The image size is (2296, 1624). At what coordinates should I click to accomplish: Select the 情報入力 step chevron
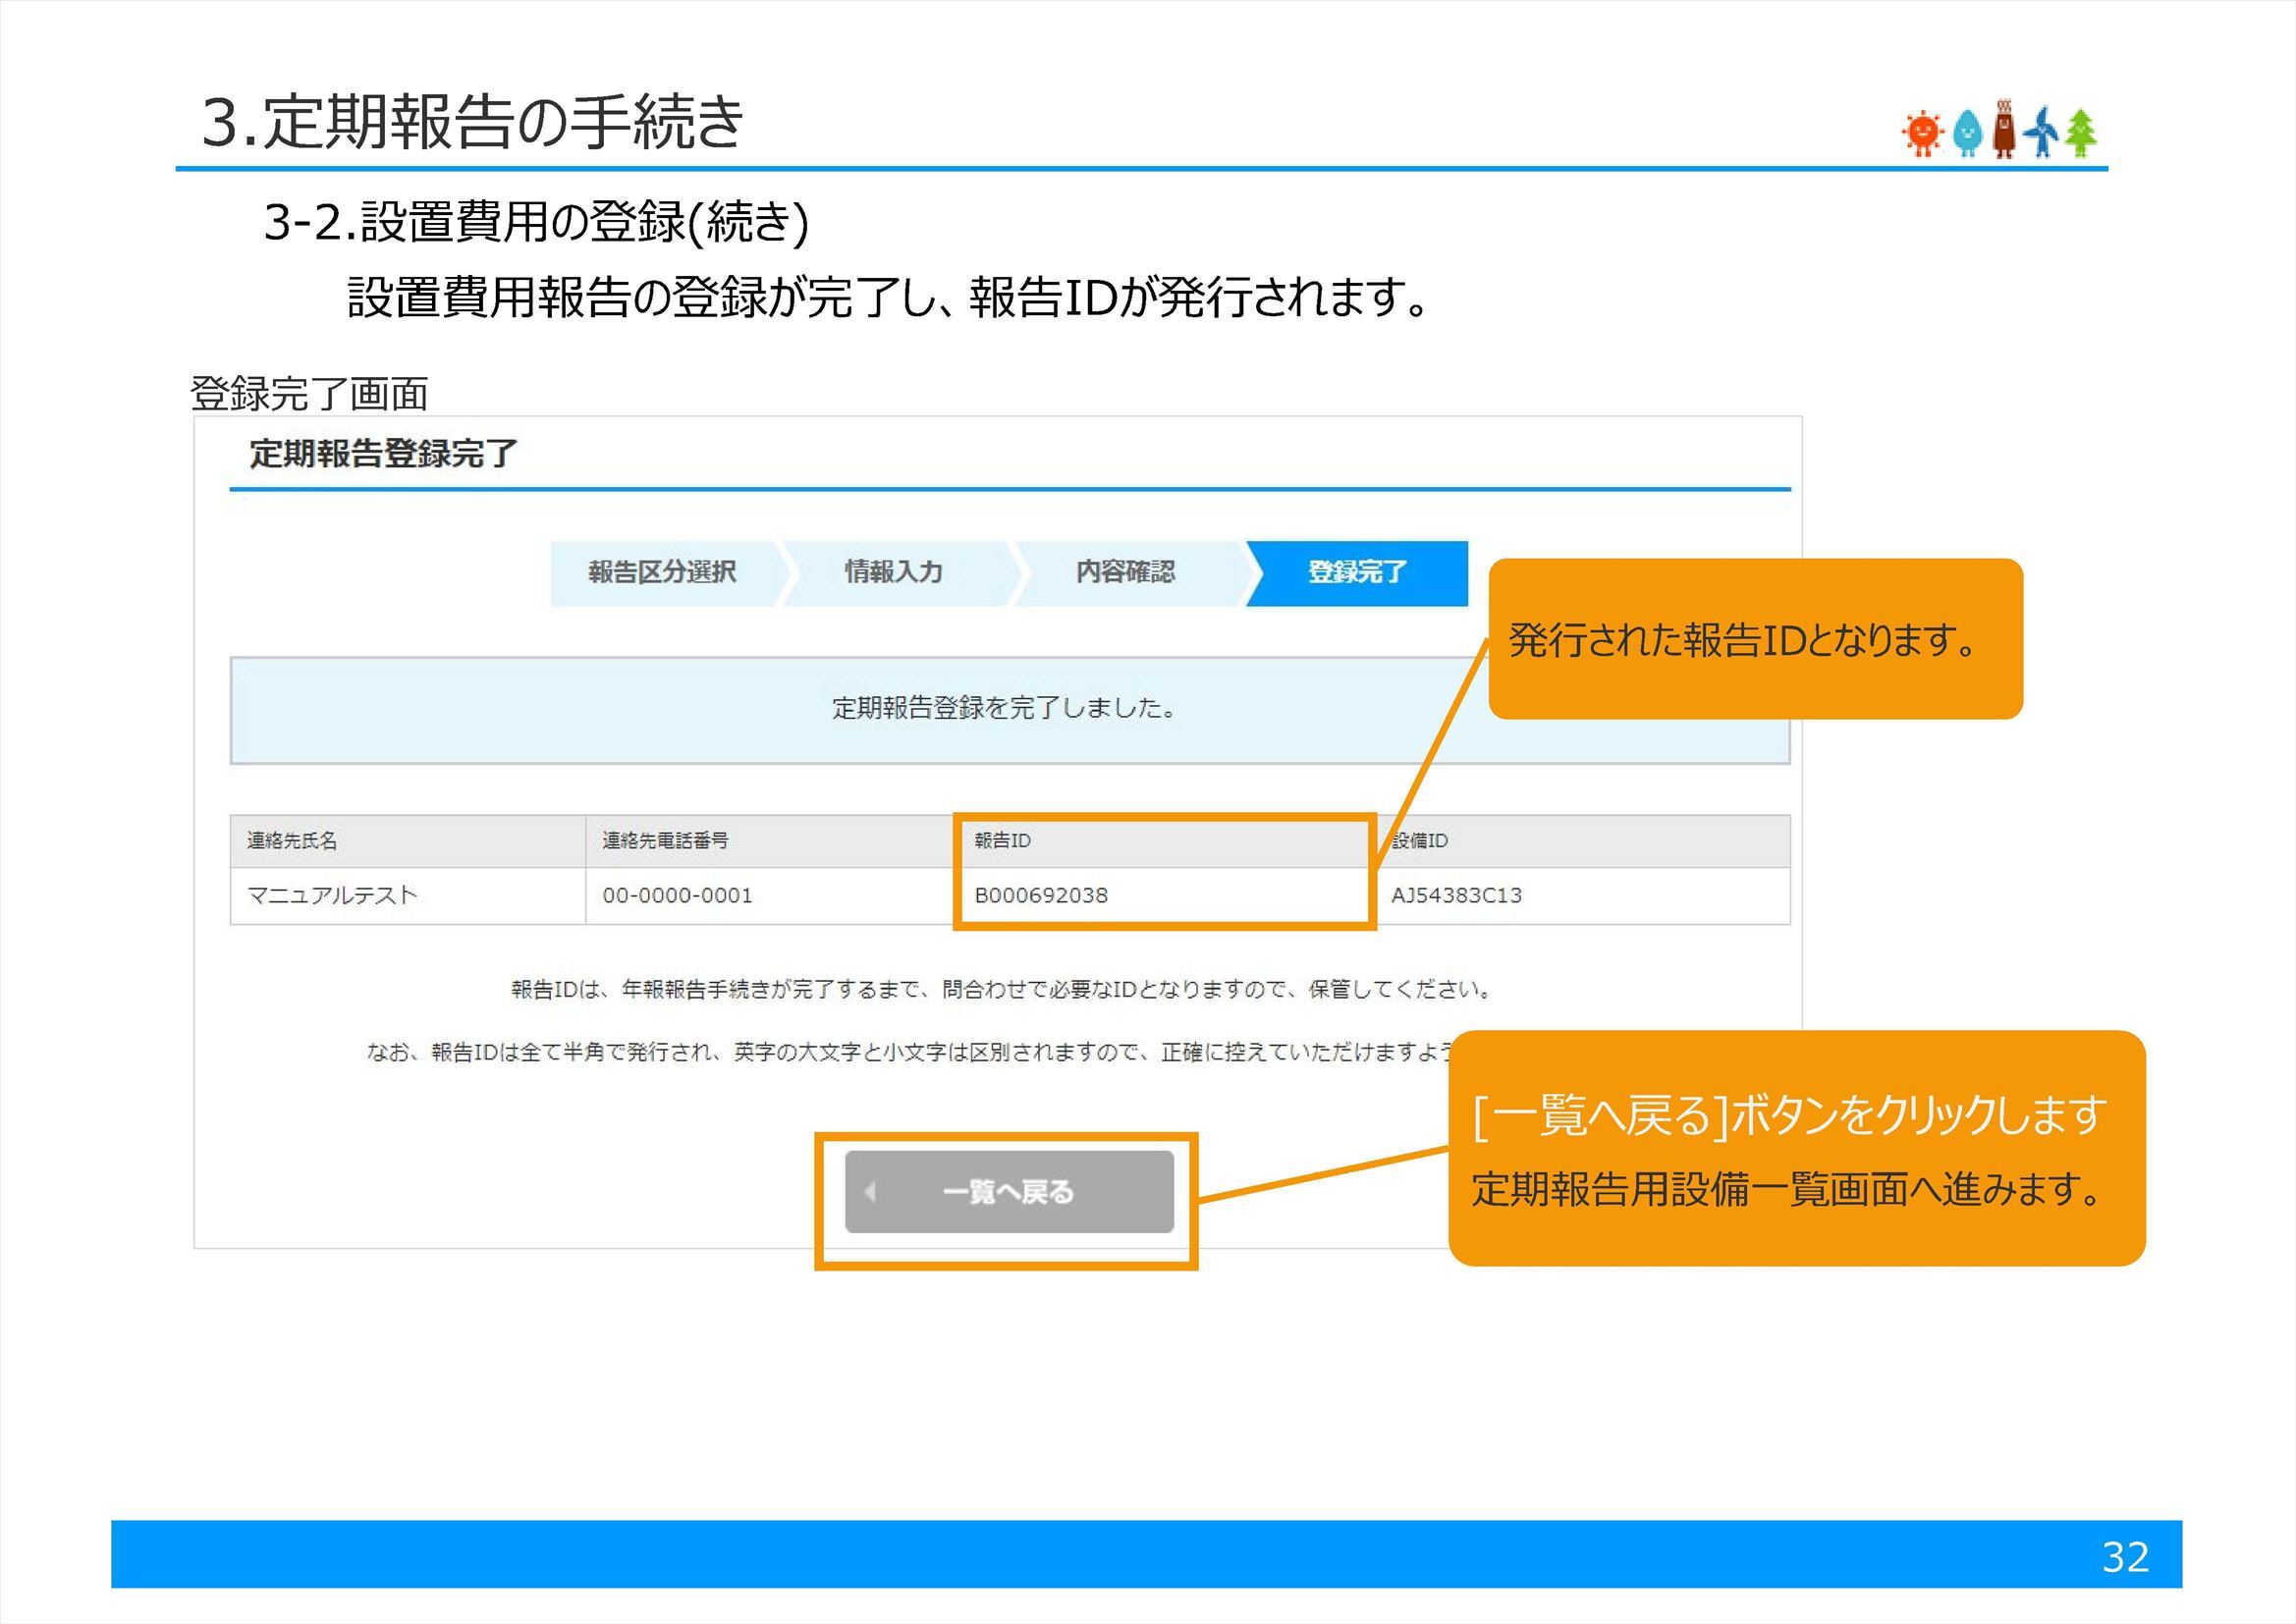click(x=895, y=572)
